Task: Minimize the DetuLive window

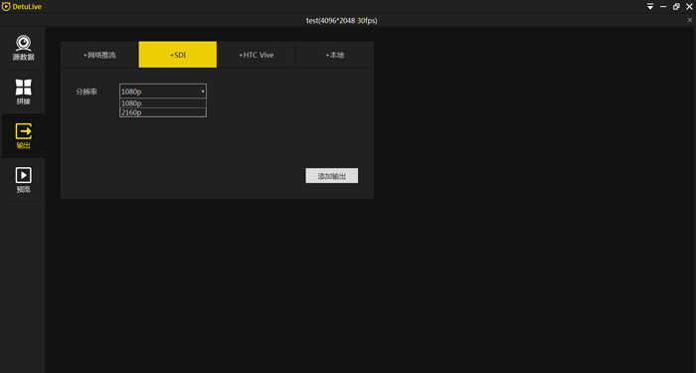Action: [663, 7]
